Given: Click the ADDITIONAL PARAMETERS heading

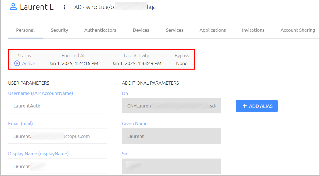Looking at the screenshot, I should tap(150, 83).
